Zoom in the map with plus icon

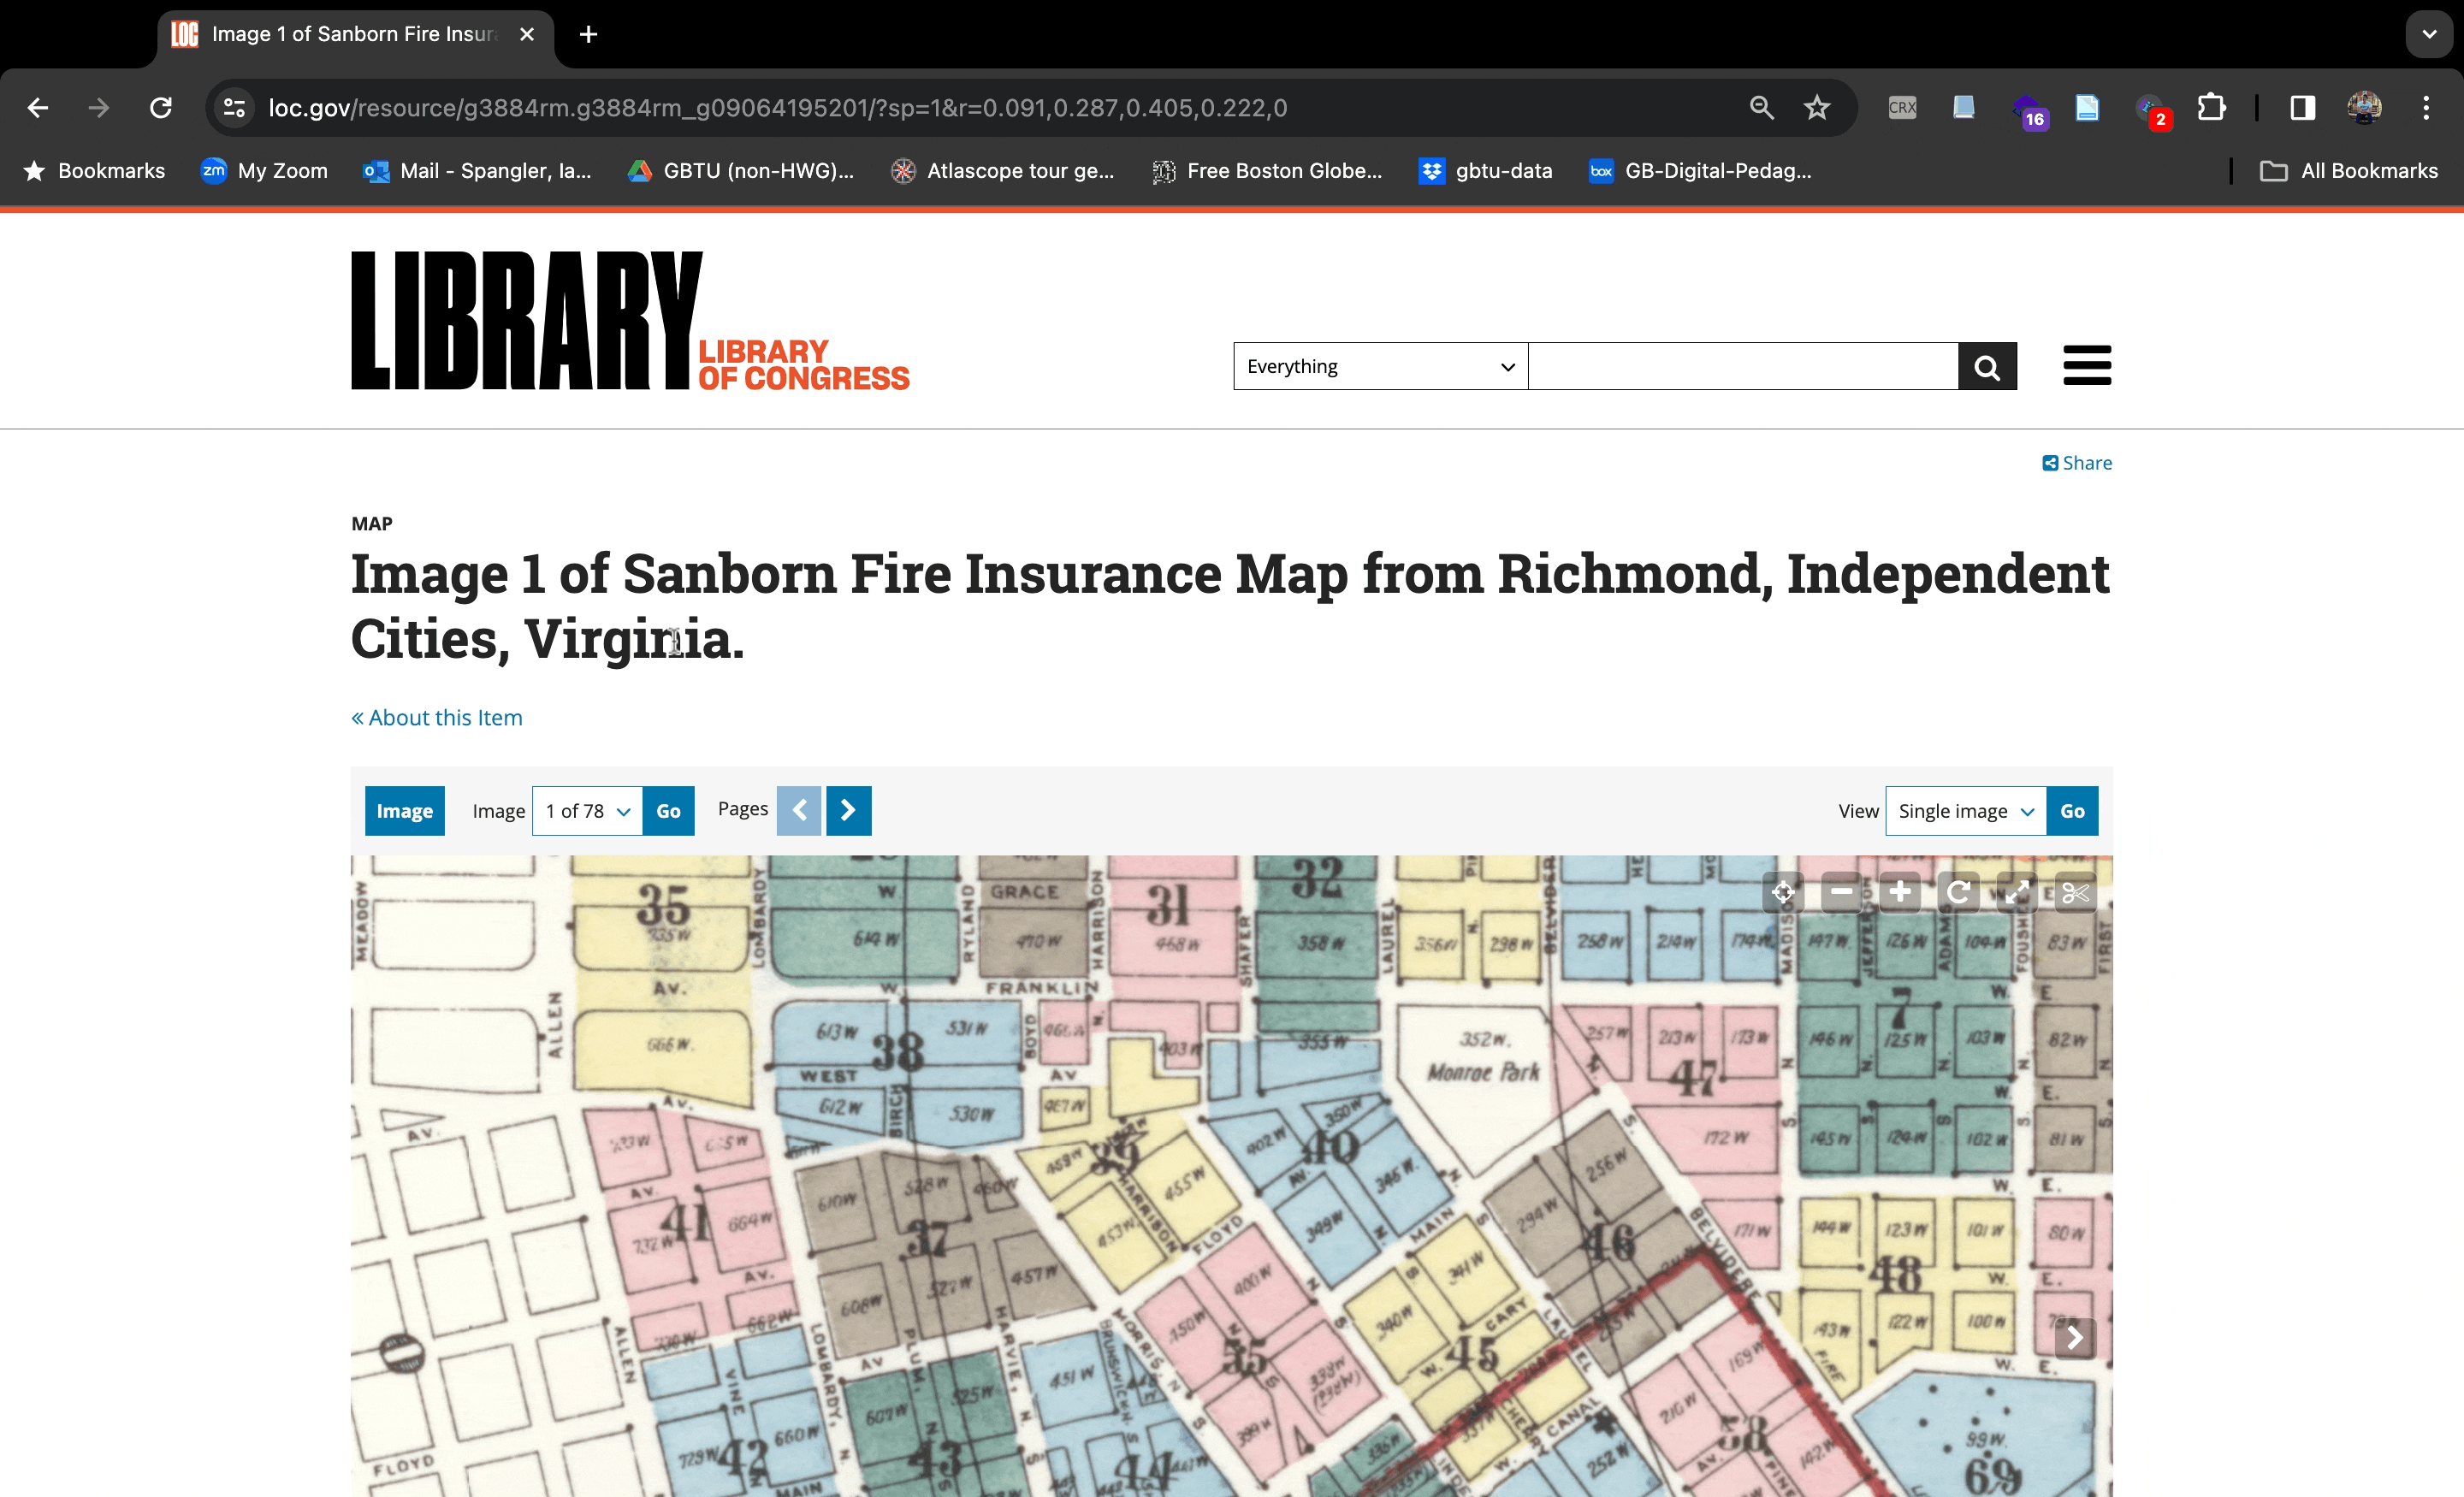pyautogui.click(x=1900, y=891)
